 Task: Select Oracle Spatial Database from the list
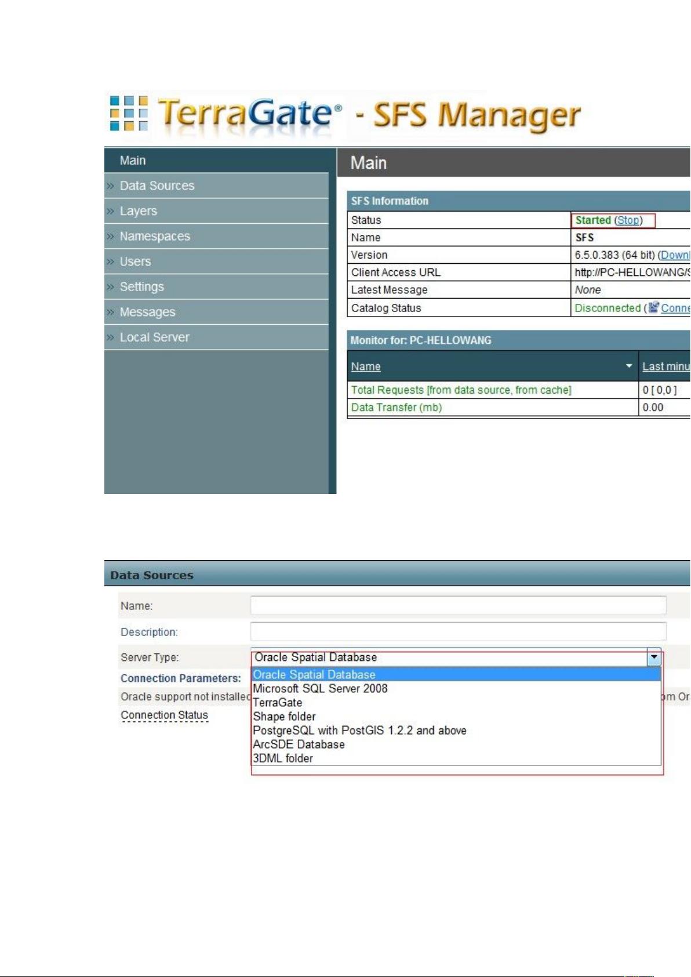pos(456,675)
